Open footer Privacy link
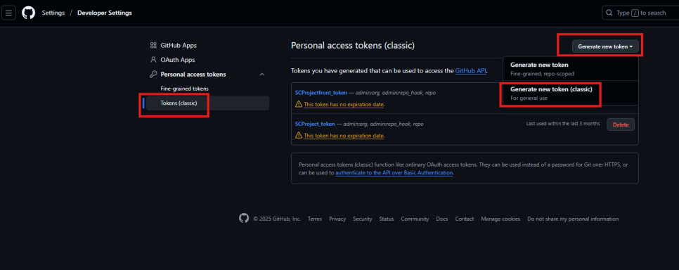The width and height of the screenshot is (679, 270). pos(337,219)
